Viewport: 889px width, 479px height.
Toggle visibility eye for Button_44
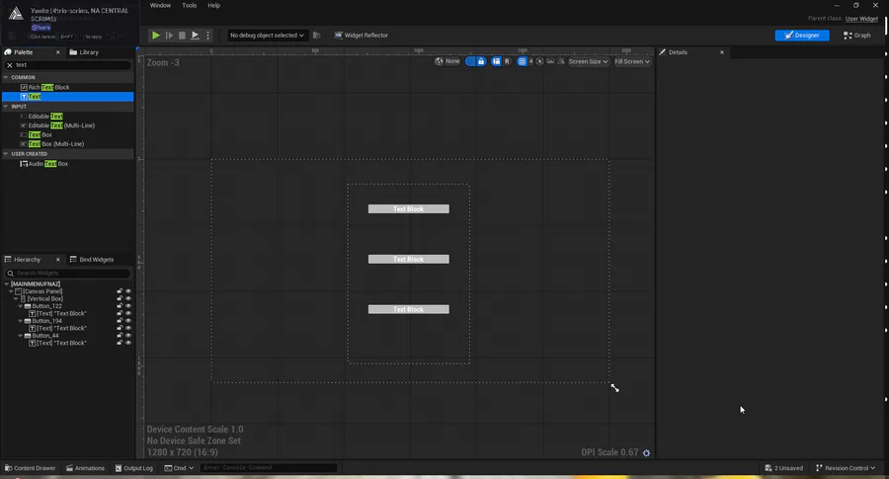pyautogui.click(x=128, y=336)
